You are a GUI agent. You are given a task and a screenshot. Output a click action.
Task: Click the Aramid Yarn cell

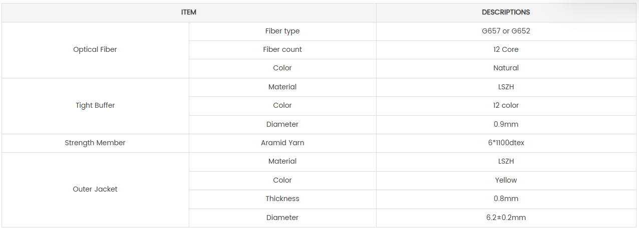282,143
